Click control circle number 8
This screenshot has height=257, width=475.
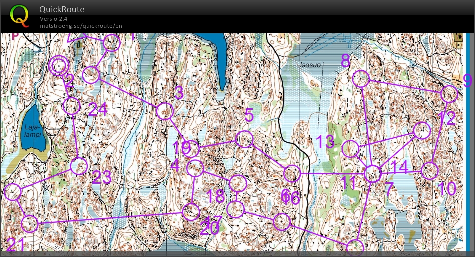[361, 79]
